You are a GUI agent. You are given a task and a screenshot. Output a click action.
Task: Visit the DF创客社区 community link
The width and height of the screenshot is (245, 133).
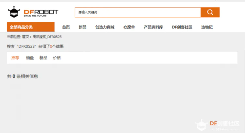click(182, 27)
